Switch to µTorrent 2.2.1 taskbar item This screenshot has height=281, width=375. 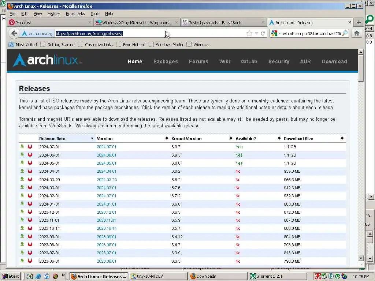pyautogui.click(x=278, y=276)
